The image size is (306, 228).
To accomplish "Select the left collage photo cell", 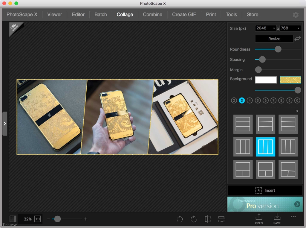I will click(52, 117).
